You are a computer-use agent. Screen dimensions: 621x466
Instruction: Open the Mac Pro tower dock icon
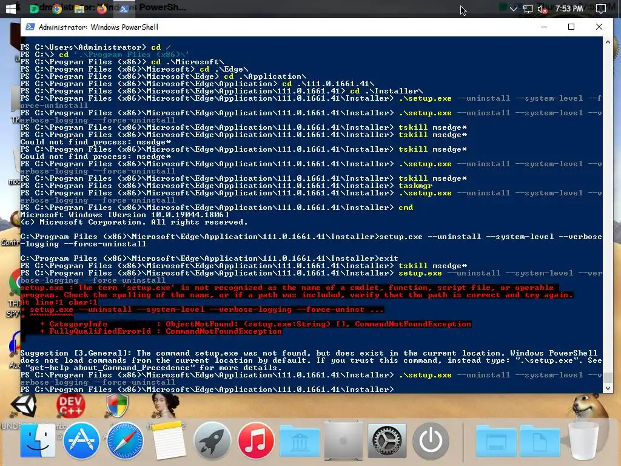point(343,441)
